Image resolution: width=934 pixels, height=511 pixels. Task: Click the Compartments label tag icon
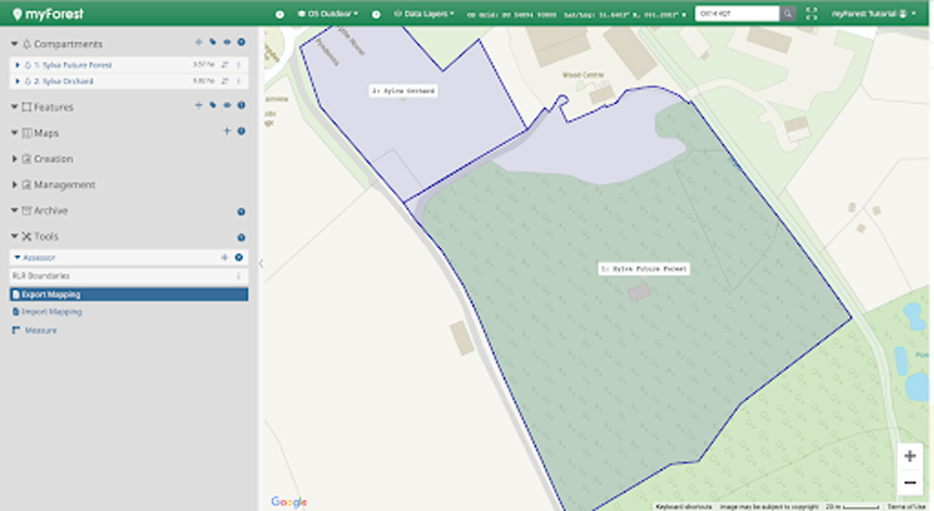[213, 43]
